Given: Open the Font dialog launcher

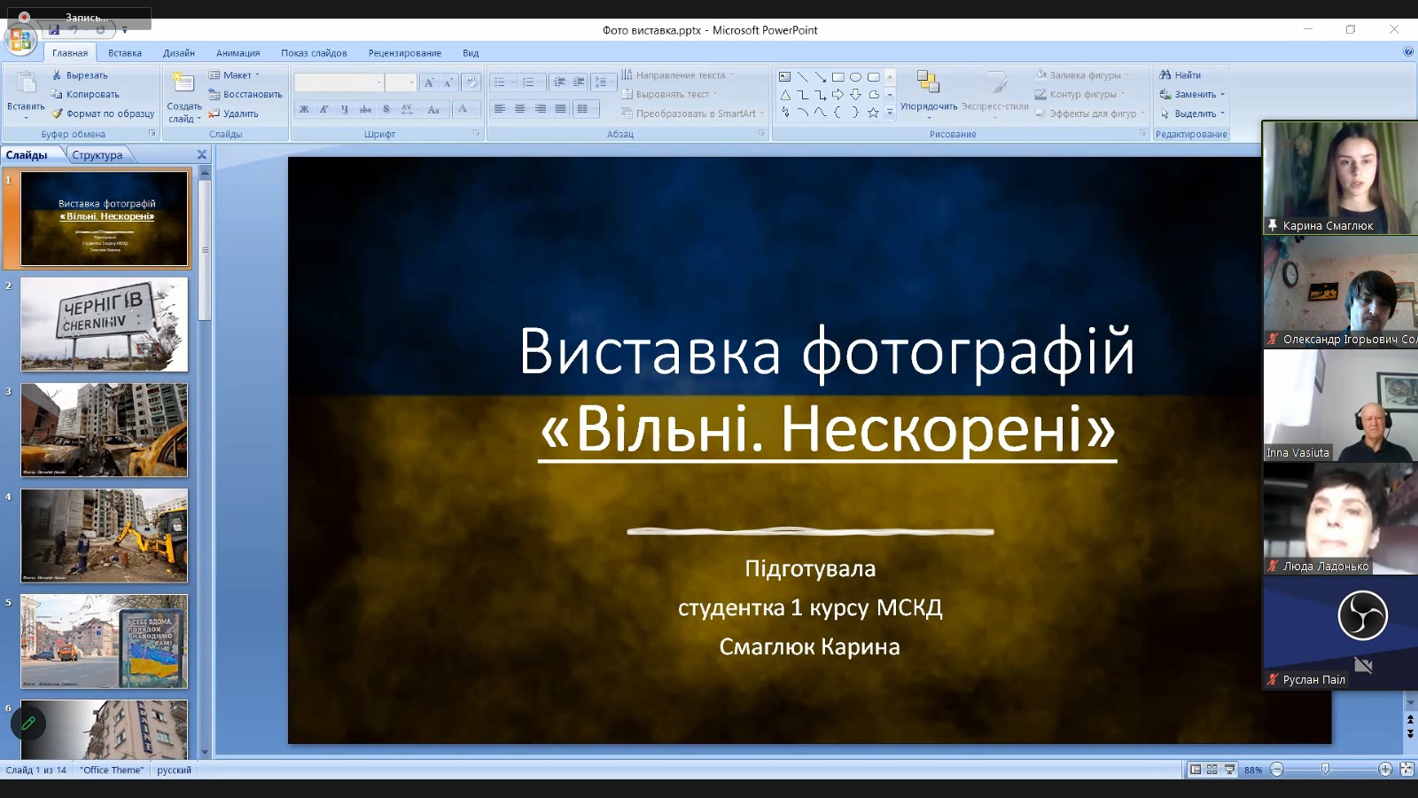Looking at the screenshot, I should (x=476, y=133).
